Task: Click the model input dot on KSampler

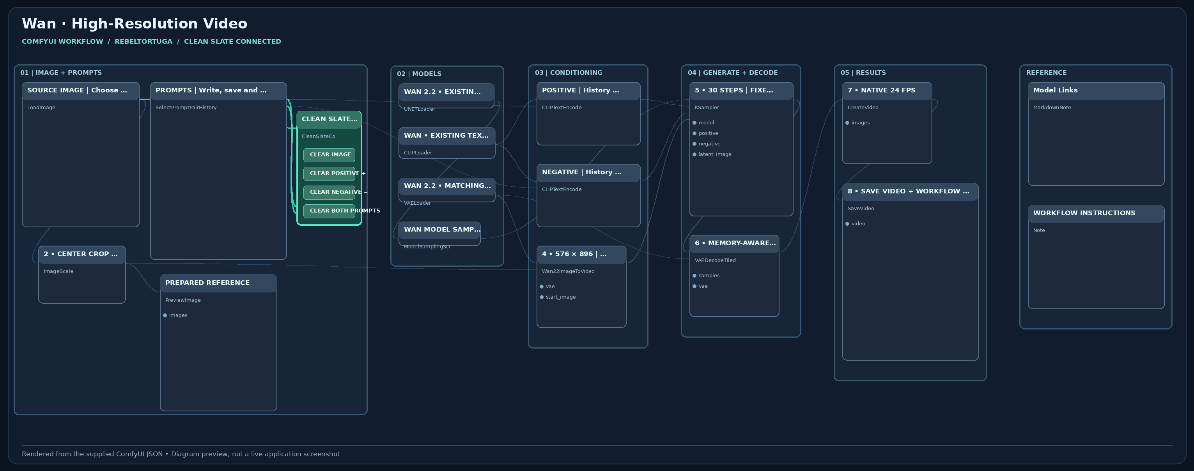Action: [x=694, y=123]
